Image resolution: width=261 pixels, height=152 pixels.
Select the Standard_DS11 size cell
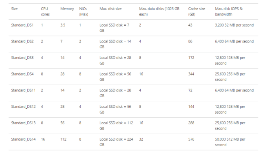pos(23,90)
